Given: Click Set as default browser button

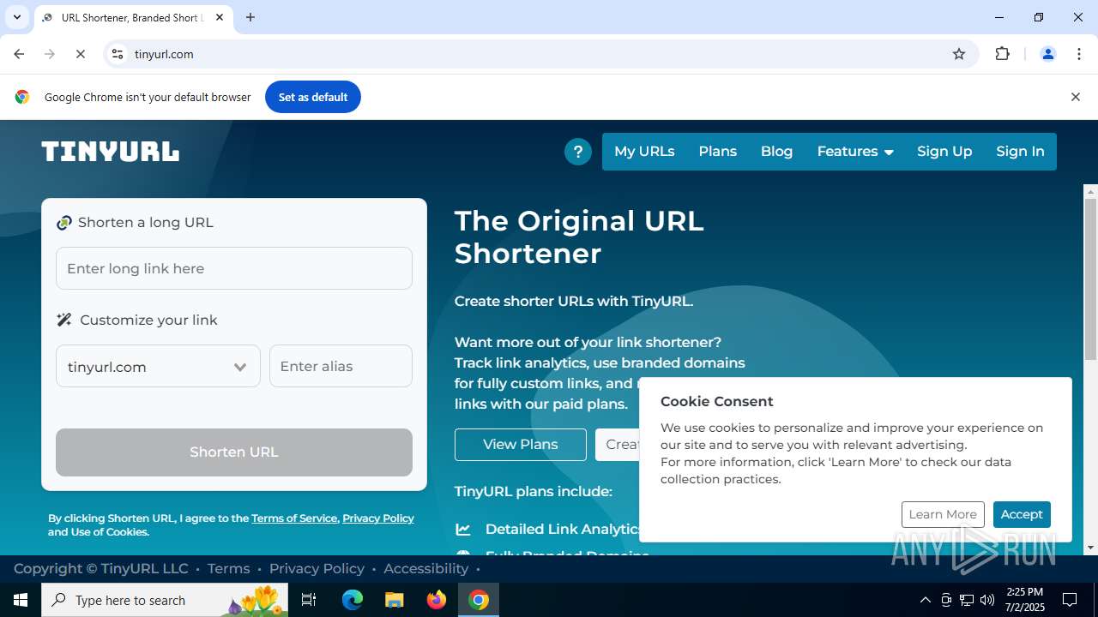Looking at the screenshot, I should pyautogui.click(x=313, y=97).
